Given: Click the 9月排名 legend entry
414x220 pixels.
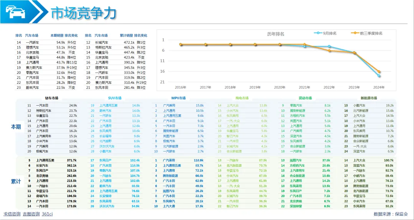Looking at the screenshot, I should point(325,33).
